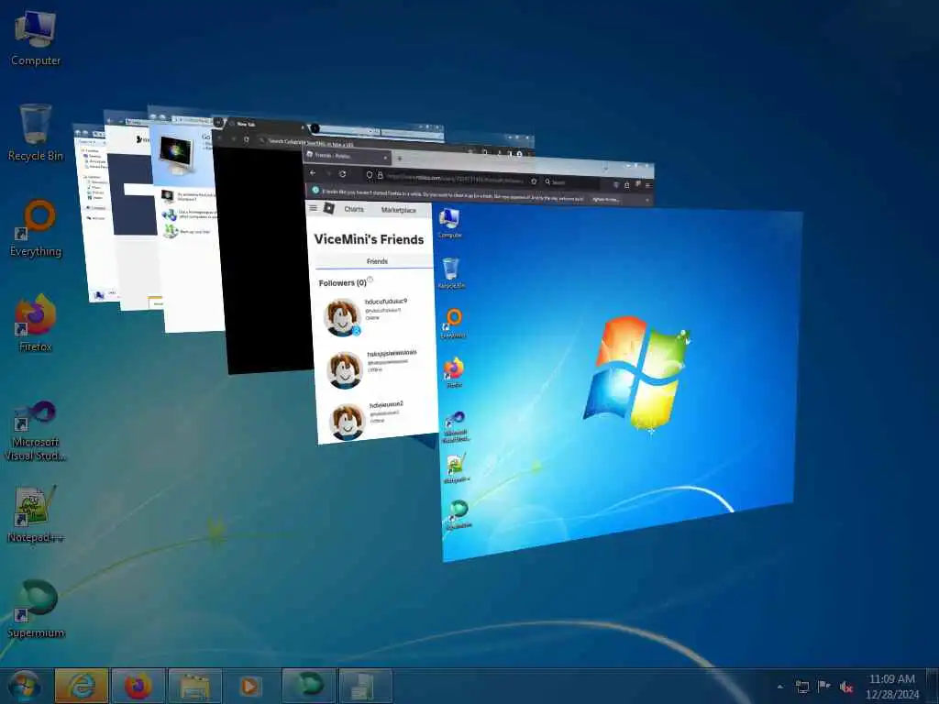Launch the Firefox desktop shortcut
The width and height of the screenshot is (939, 704).
point(36,324)
